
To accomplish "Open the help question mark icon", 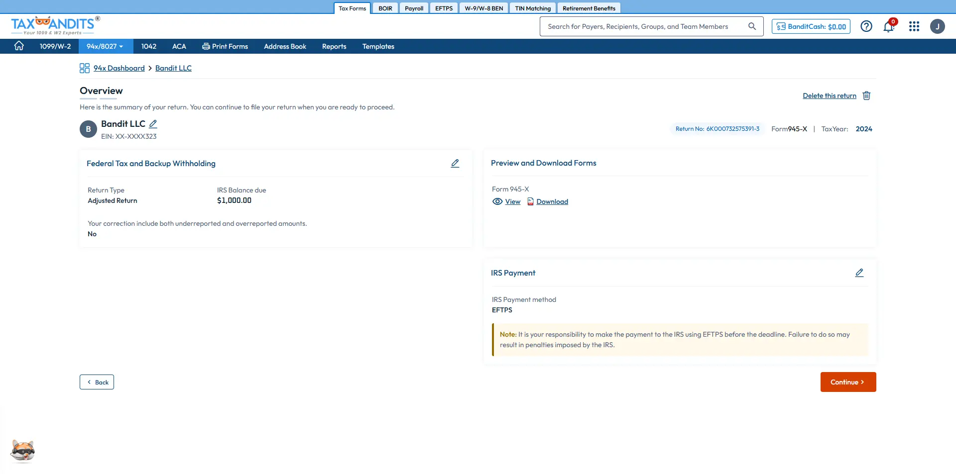I will click(866, 26).
